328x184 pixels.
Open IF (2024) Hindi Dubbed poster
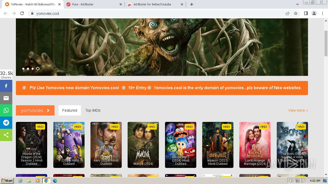tap(69, 145)
